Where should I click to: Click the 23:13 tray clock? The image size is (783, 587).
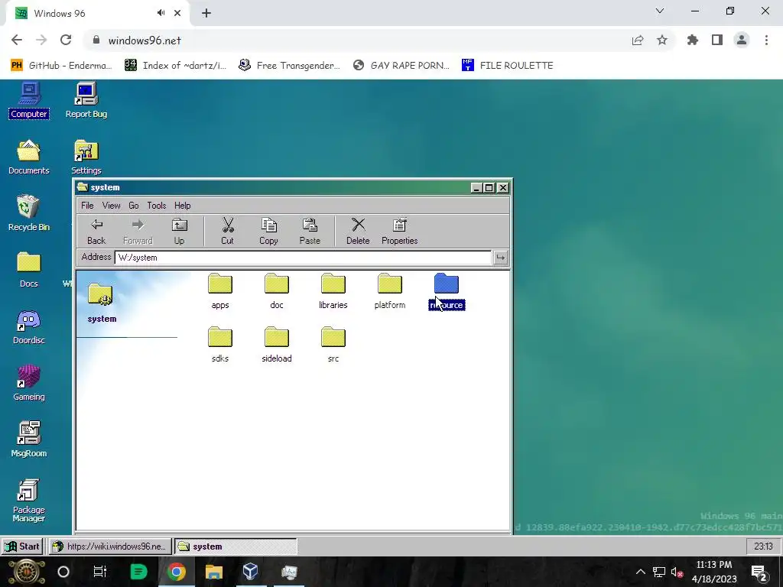click(763, 546)
